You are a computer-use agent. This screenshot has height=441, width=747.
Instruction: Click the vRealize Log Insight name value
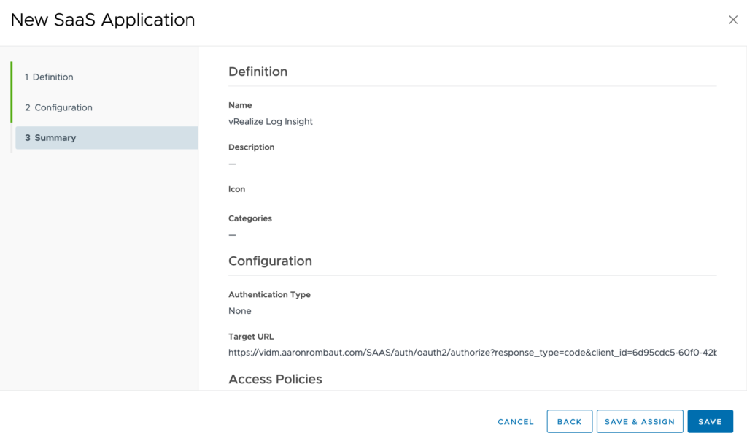pyautogui.click(x=271, y=122)
